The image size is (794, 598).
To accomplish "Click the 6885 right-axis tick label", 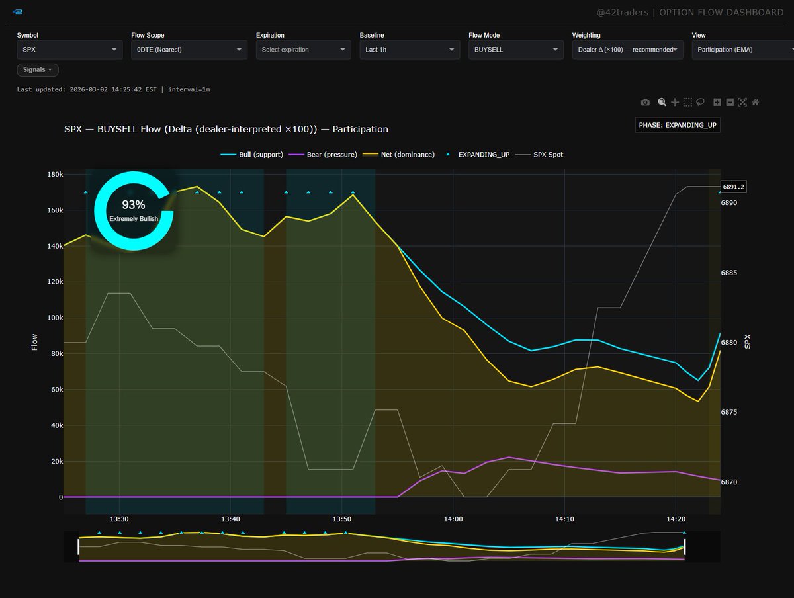I will 730,273.
